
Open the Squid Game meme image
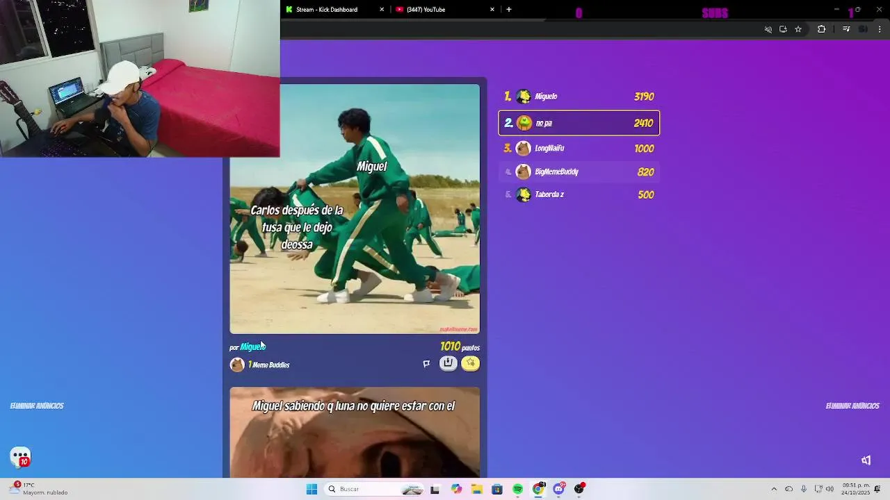[355, 209]
